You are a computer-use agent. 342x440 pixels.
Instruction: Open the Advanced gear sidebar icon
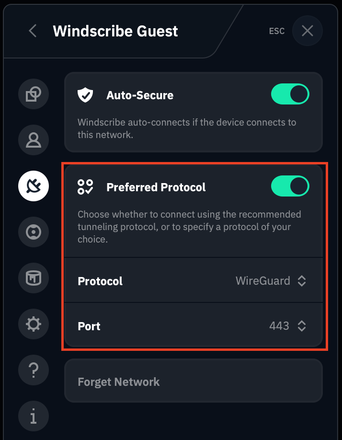(34, 324)
